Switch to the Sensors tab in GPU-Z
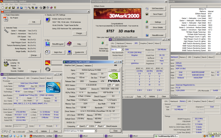 click(x=80, y=66)
